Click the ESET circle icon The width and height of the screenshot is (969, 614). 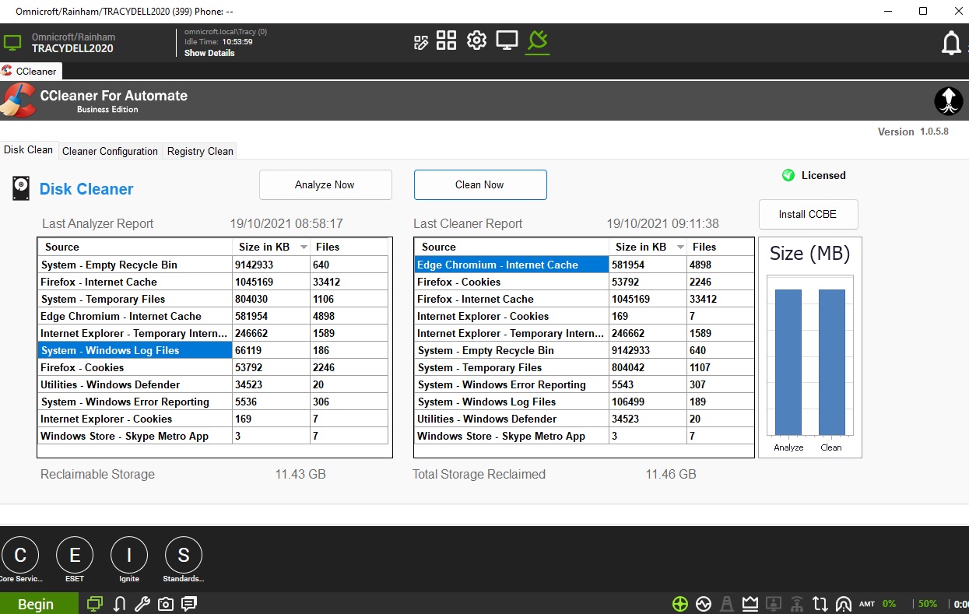(75, 555)
